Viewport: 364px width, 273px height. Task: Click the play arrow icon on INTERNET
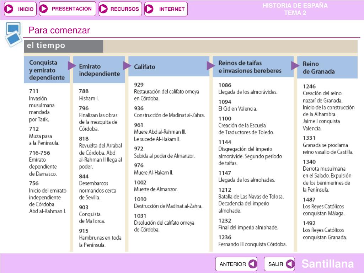[149, 9]
